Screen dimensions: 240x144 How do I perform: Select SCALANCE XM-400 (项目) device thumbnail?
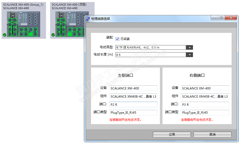pos(67,20)
